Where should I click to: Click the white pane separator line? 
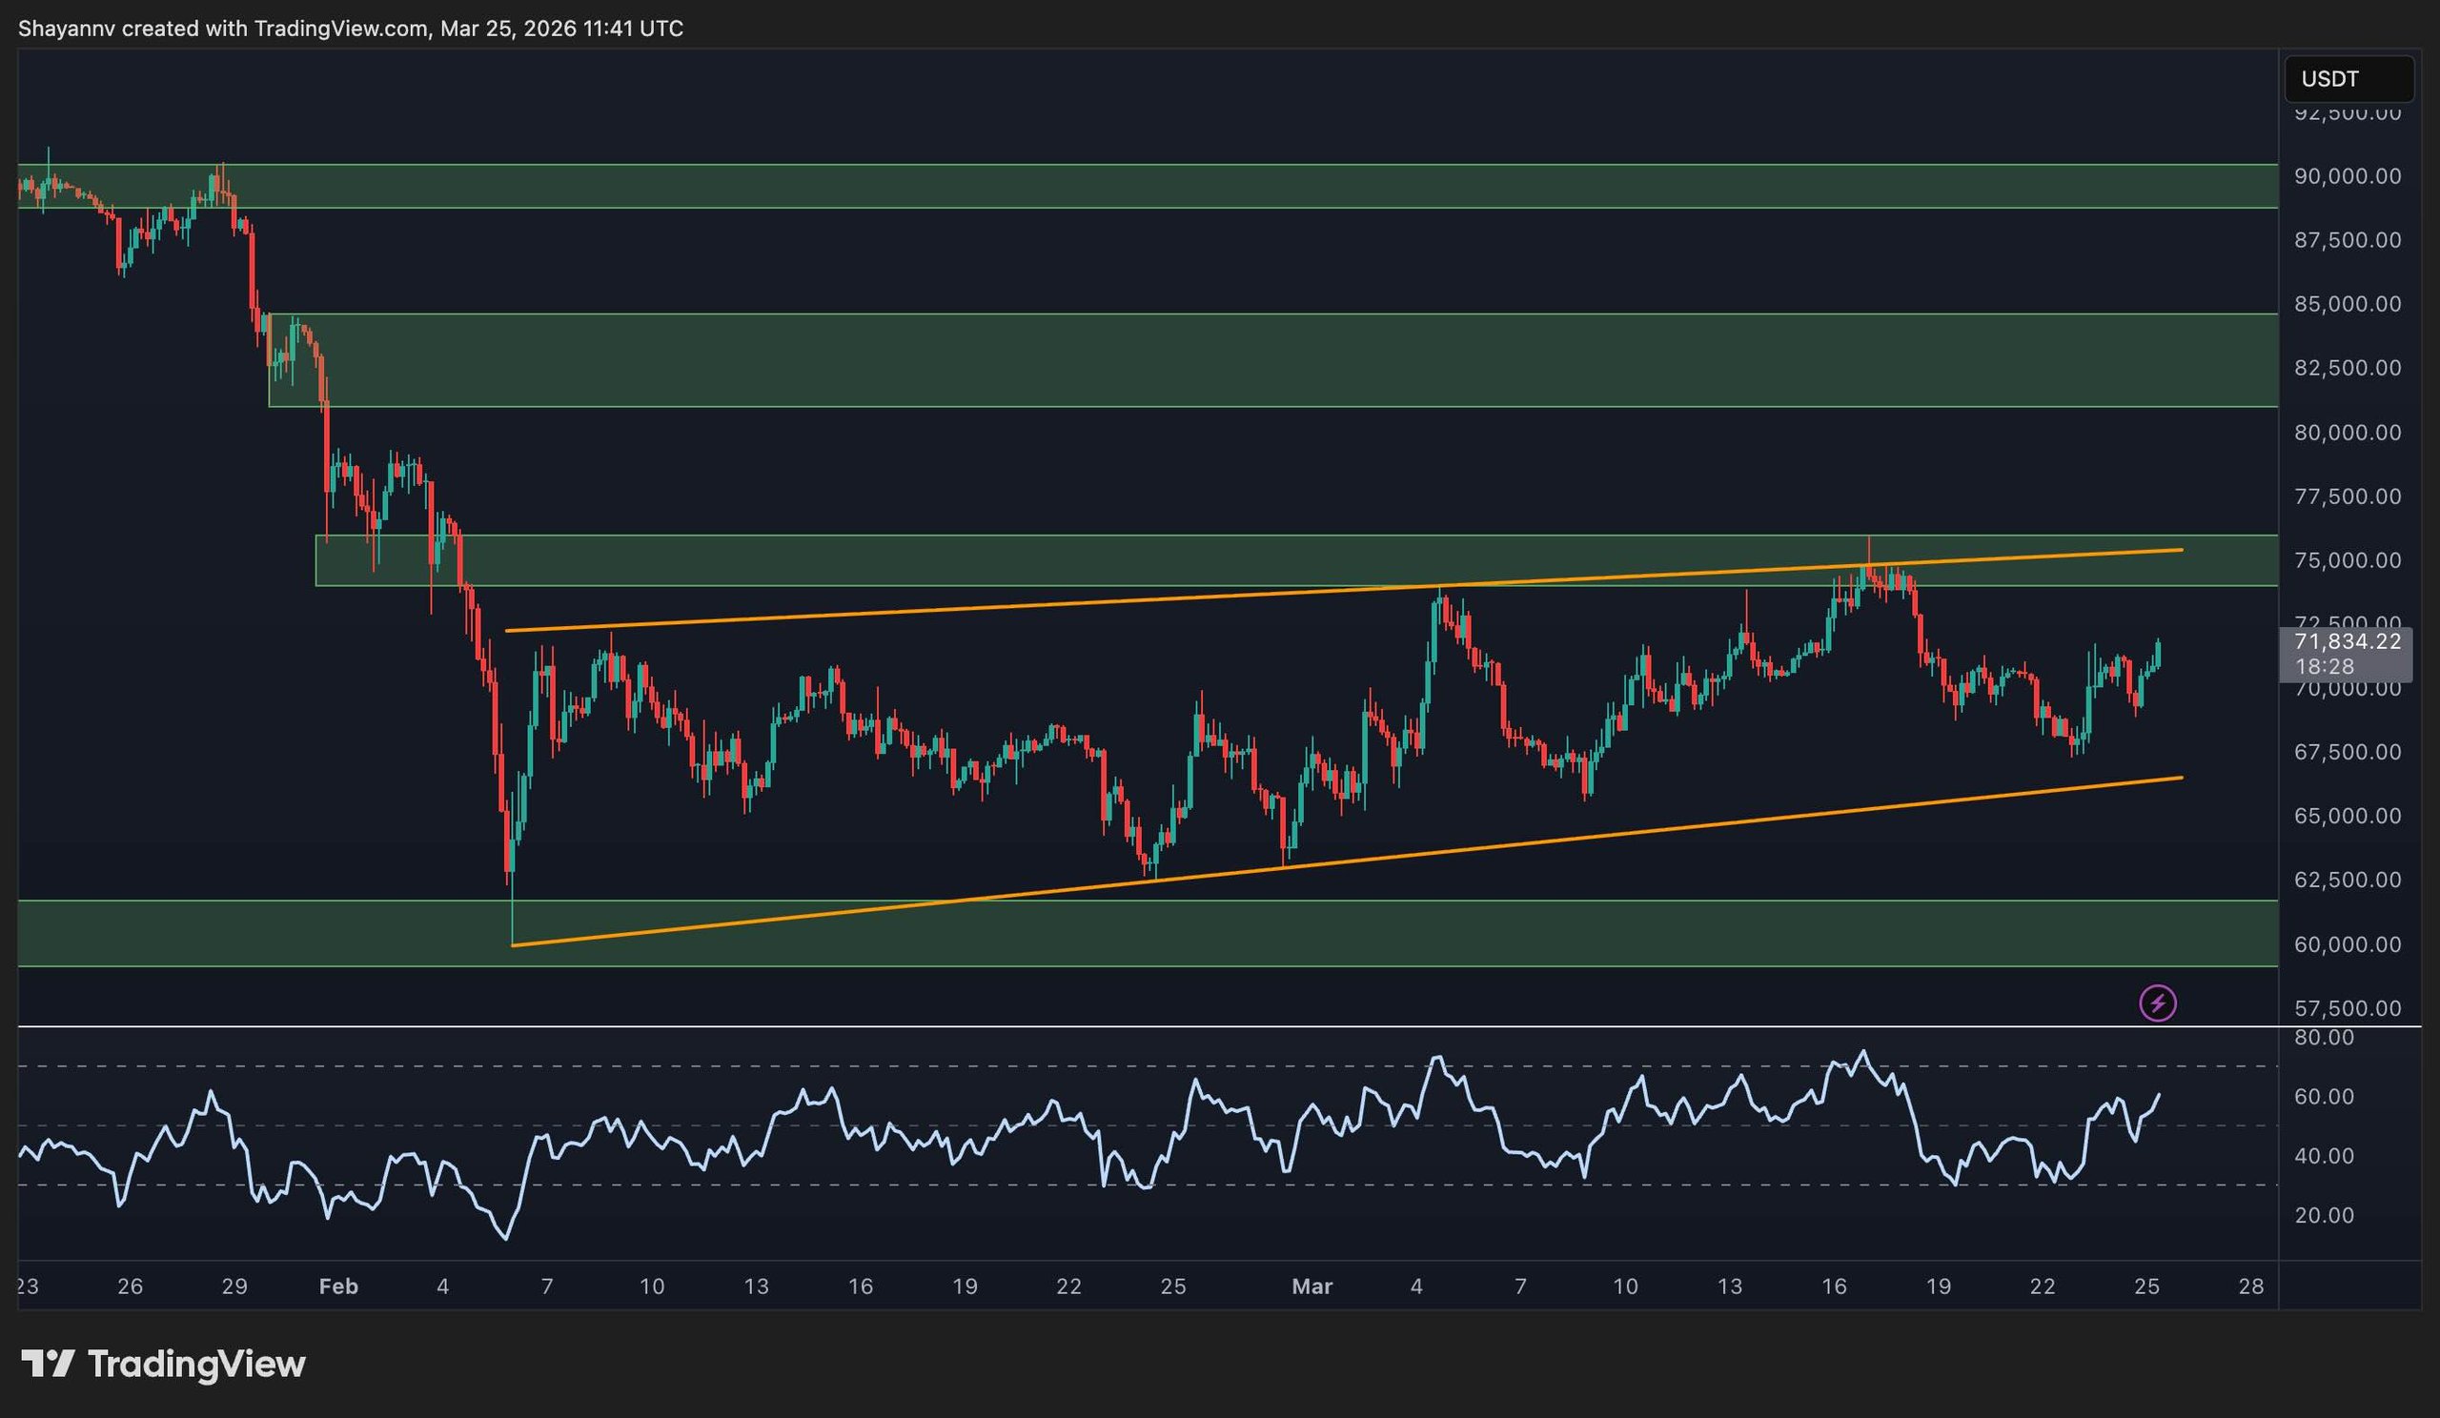click(x=1162, y=1026)
